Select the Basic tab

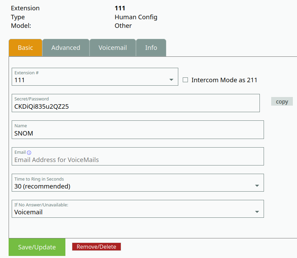(x=25, y=48)
